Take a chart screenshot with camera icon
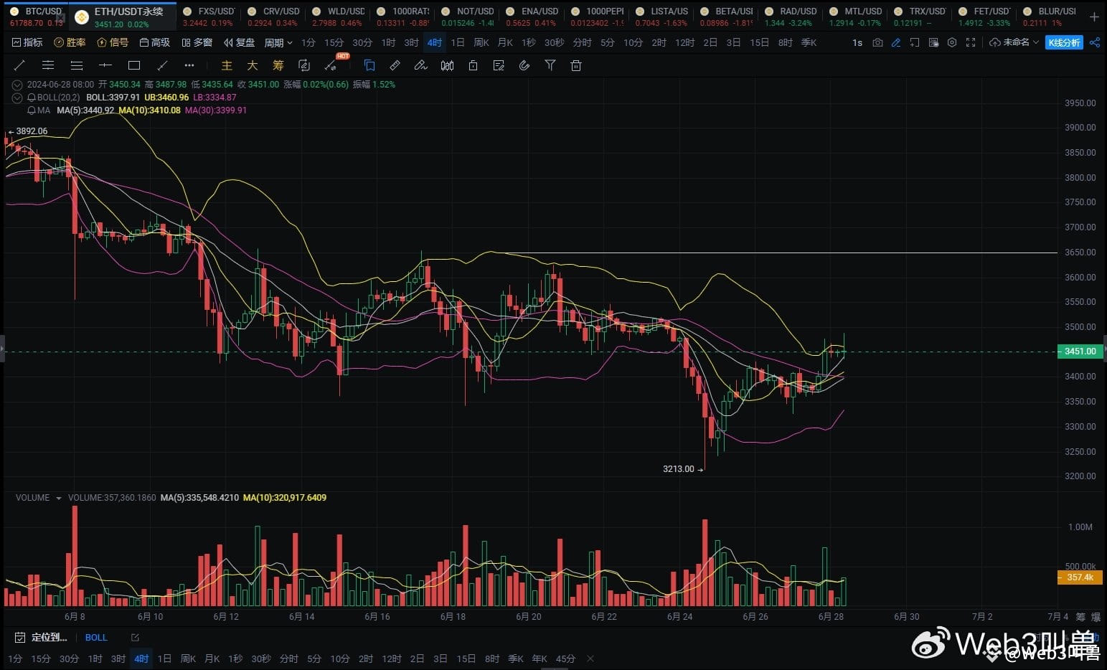This screenshot has height=670, width=1107. point(877,42)
